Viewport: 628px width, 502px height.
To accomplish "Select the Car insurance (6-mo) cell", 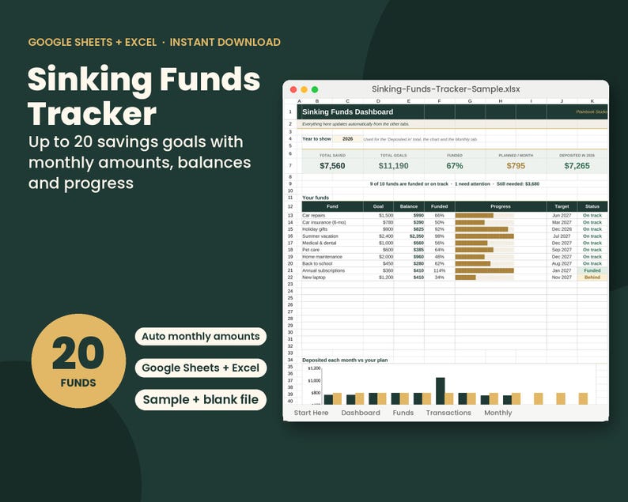I will tap(332, 222).
